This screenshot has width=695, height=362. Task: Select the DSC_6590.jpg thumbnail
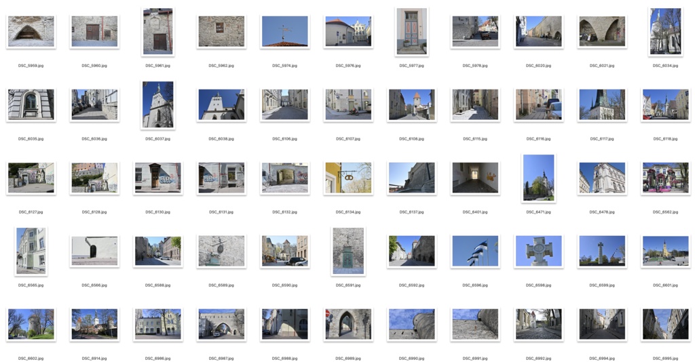click(284, 252)
